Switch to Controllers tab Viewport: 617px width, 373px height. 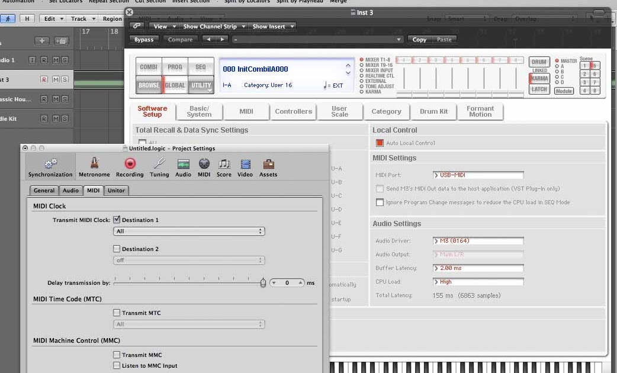(294, 111)
